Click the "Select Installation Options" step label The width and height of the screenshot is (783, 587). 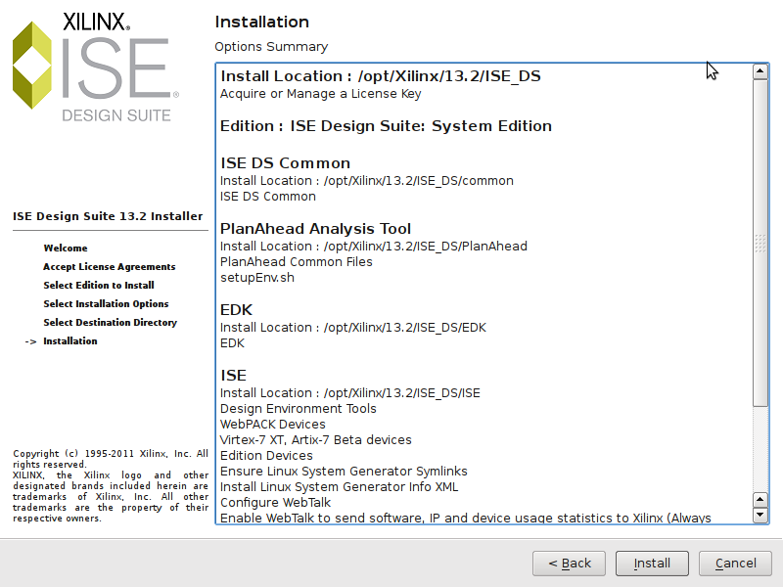coord(106,303)
